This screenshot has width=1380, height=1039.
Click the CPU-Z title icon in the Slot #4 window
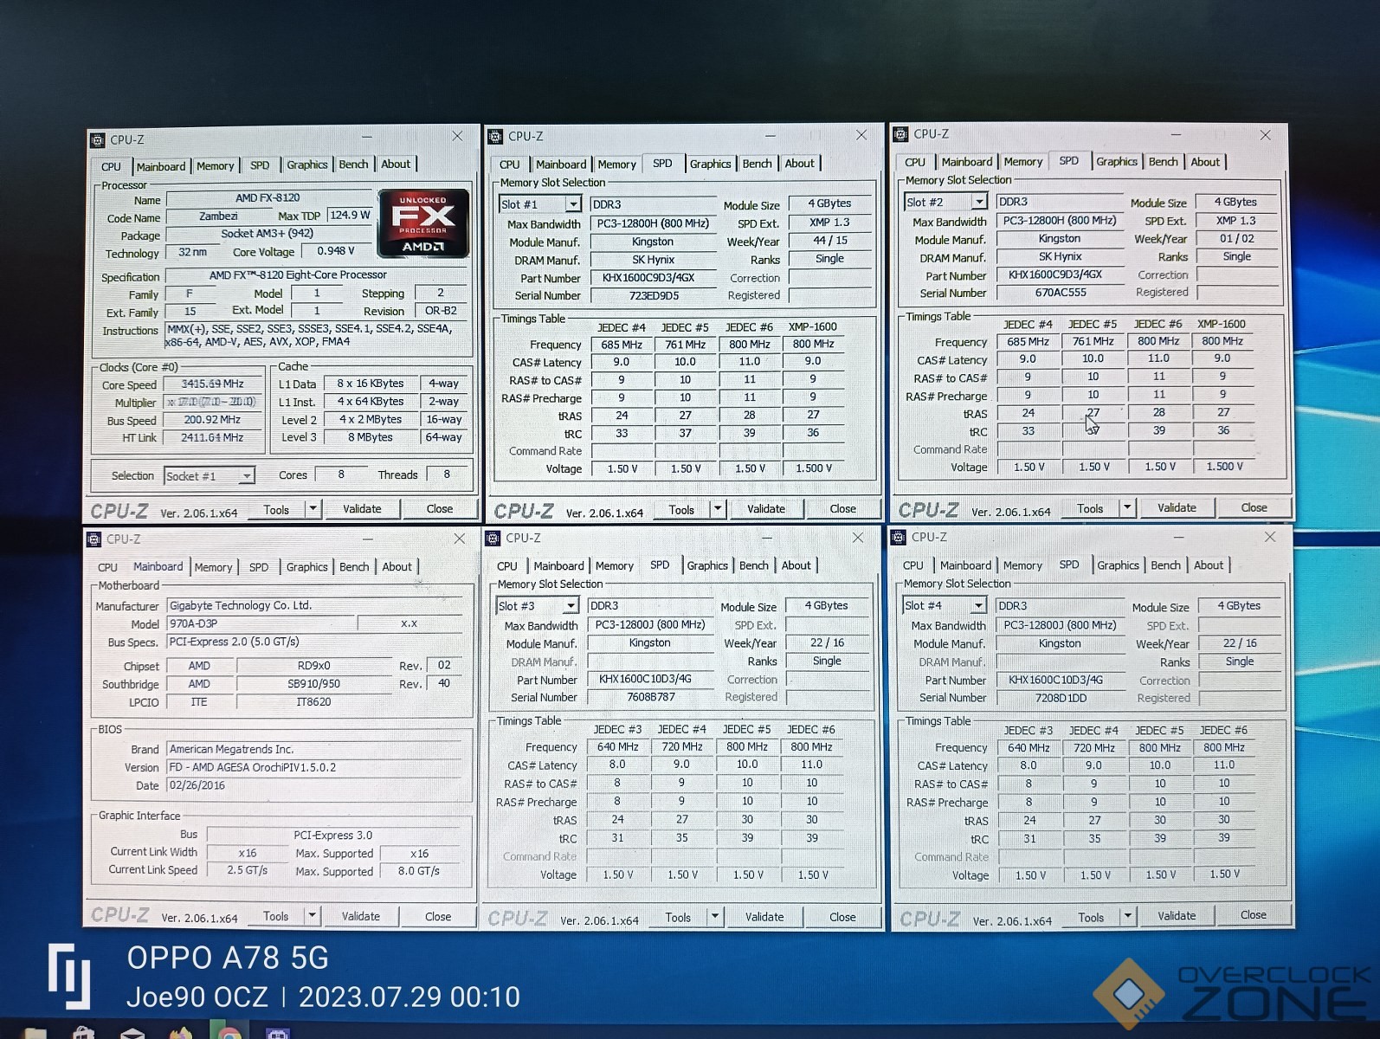point(900,537)
